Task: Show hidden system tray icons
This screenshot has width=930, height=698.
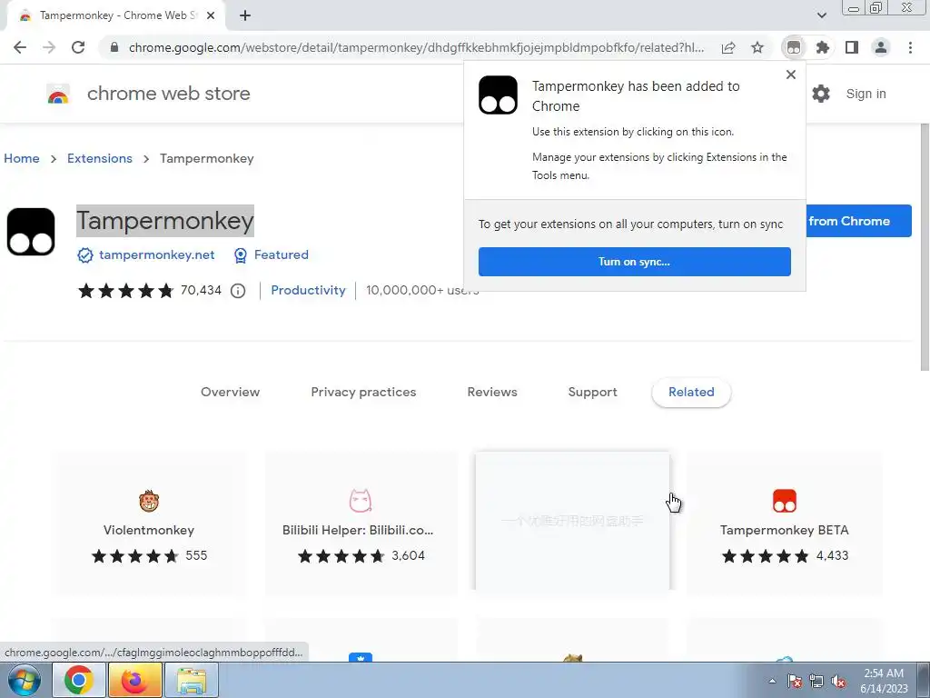Action: pos(772,681)
